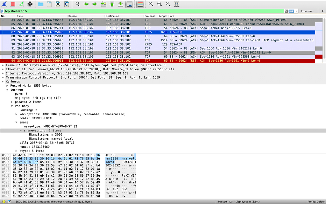Expand the kdc-options node

click(17, 114)
